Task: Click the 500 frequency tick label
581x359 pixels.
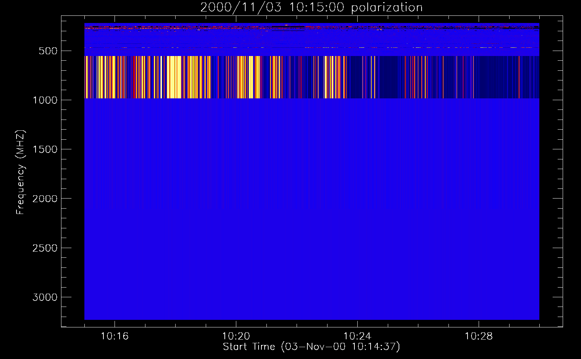Action: [48, 51]
